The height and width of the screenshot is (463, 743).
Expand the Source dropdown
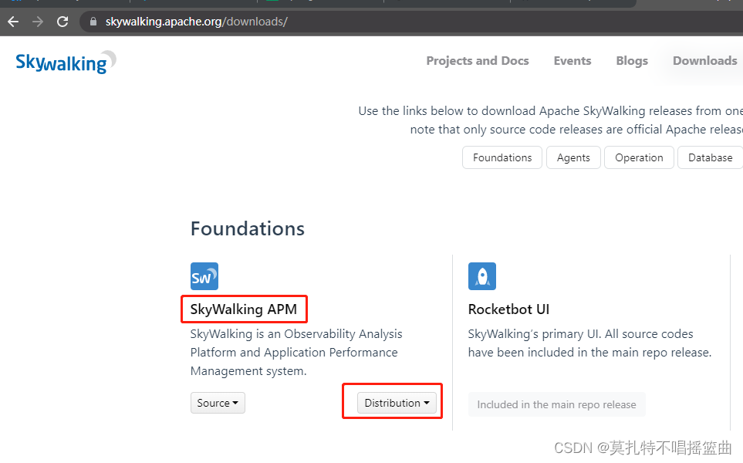click(x=218, y=403)
